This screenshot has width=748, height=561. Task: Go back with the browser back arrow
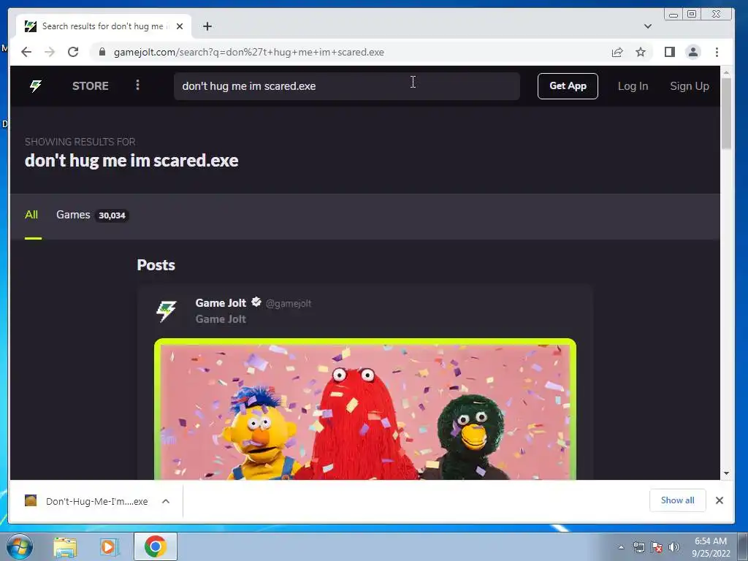[x=26, y=52]
